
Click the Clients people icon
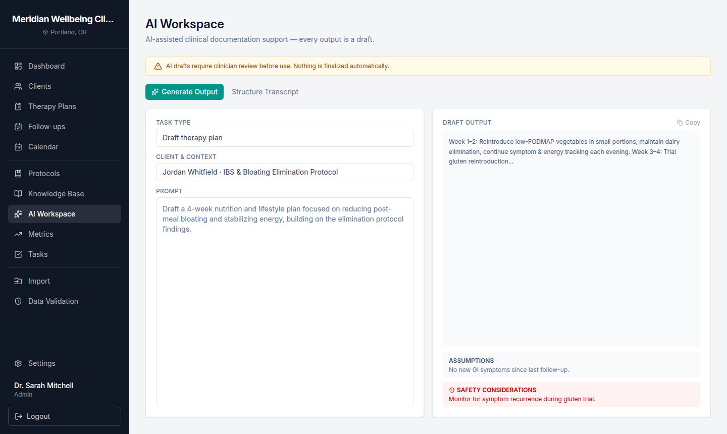[x=18, y=86]
